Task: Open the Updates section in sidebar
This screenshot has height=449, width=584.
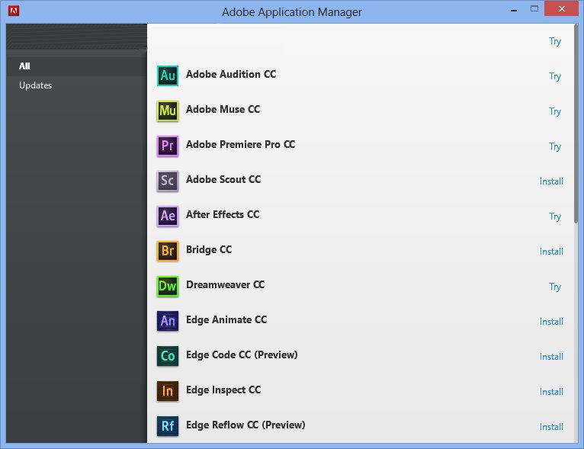Action: click(x=35, y=85)
